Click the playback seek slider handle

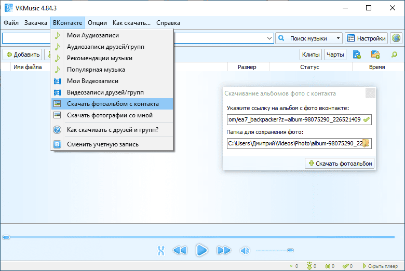click(x=6, y=237)
